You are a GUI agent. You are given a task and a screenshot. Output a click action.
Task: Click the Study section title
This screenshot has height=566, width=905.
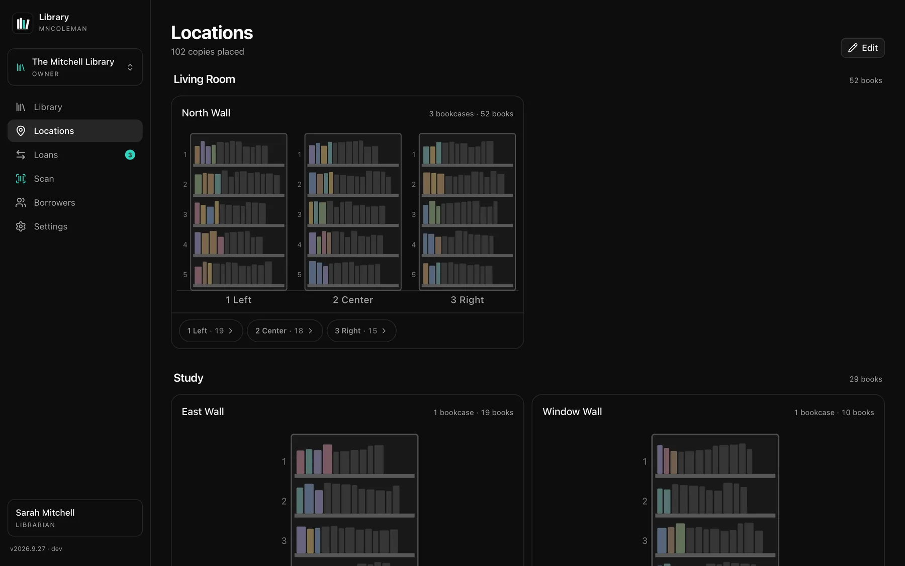click(x=189, y=378)
